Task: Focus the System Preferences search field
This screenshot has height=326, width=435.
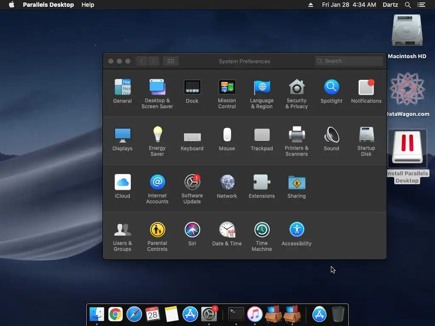Action: [349, 61]
